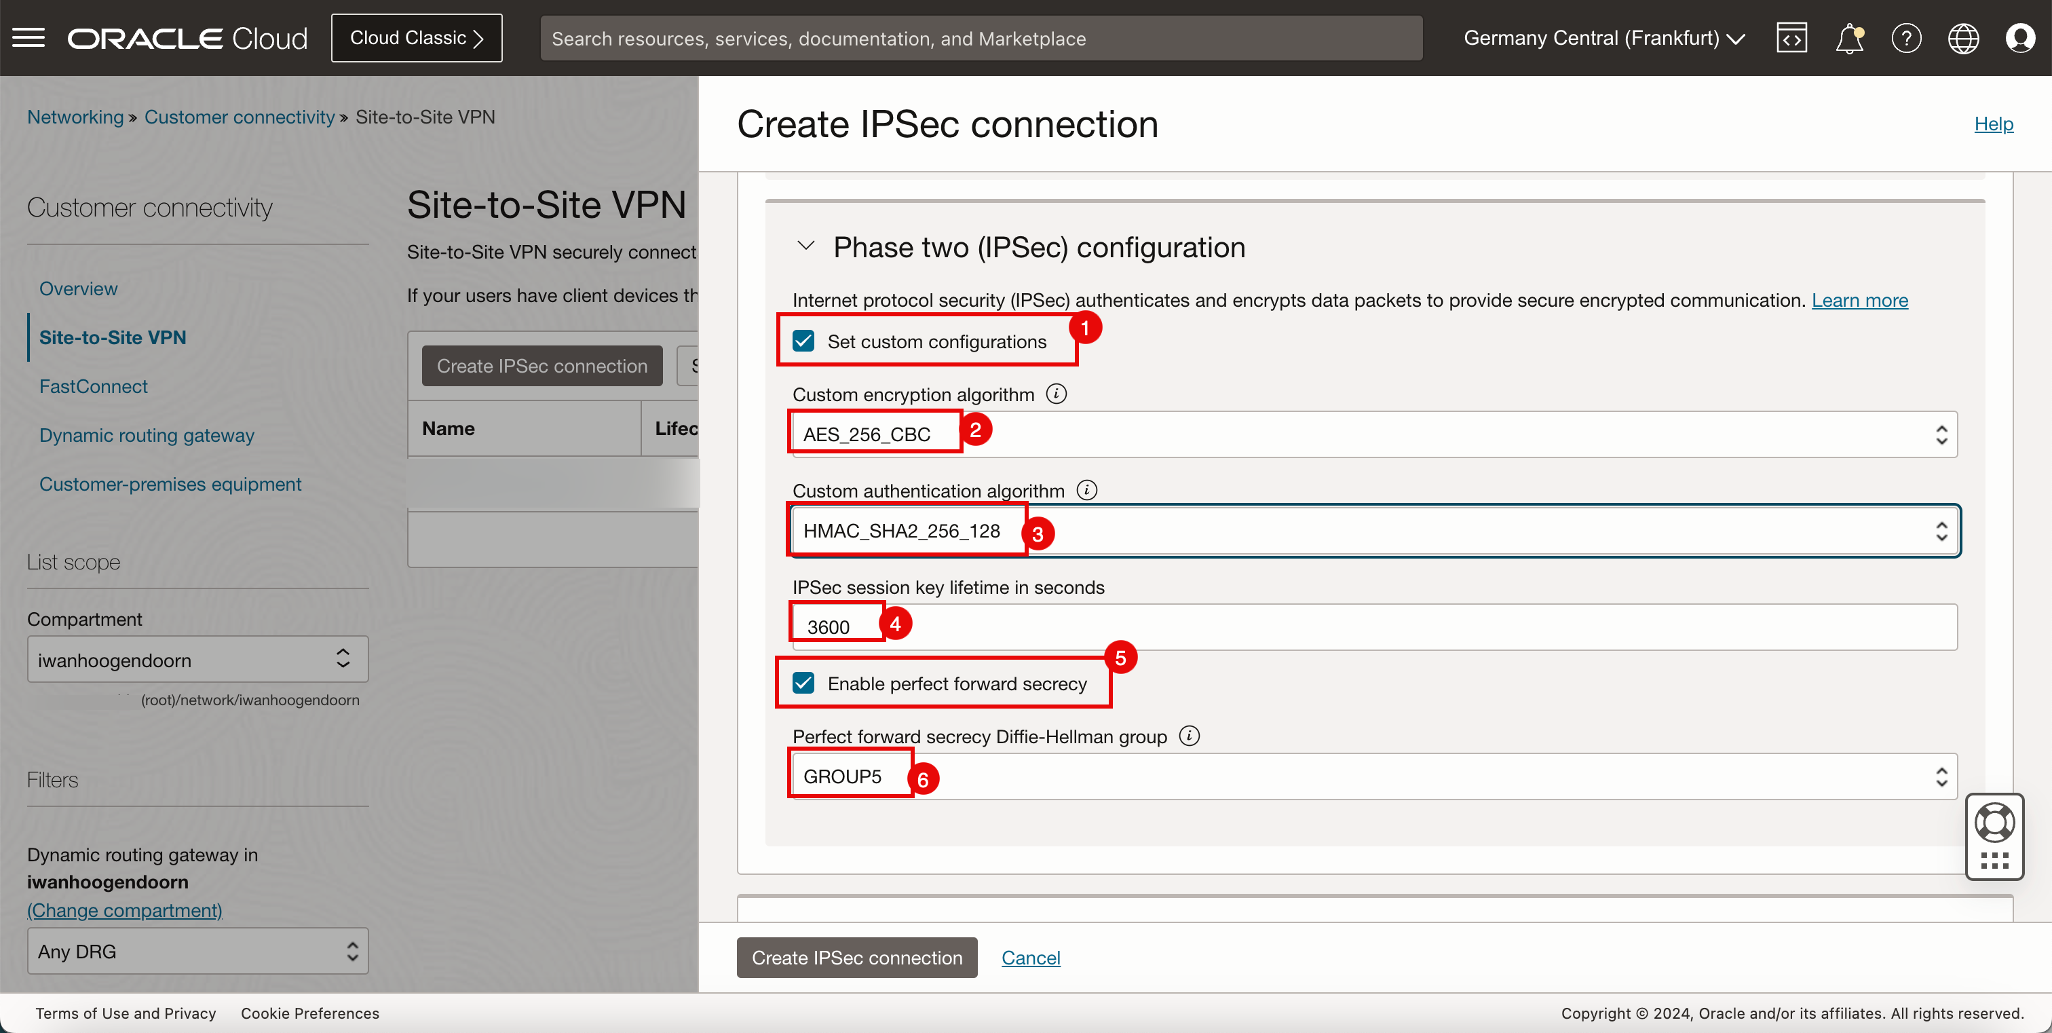Open the language globe icon
The width and height of the screenshot is (2052, 1033).
[1963, 37]
